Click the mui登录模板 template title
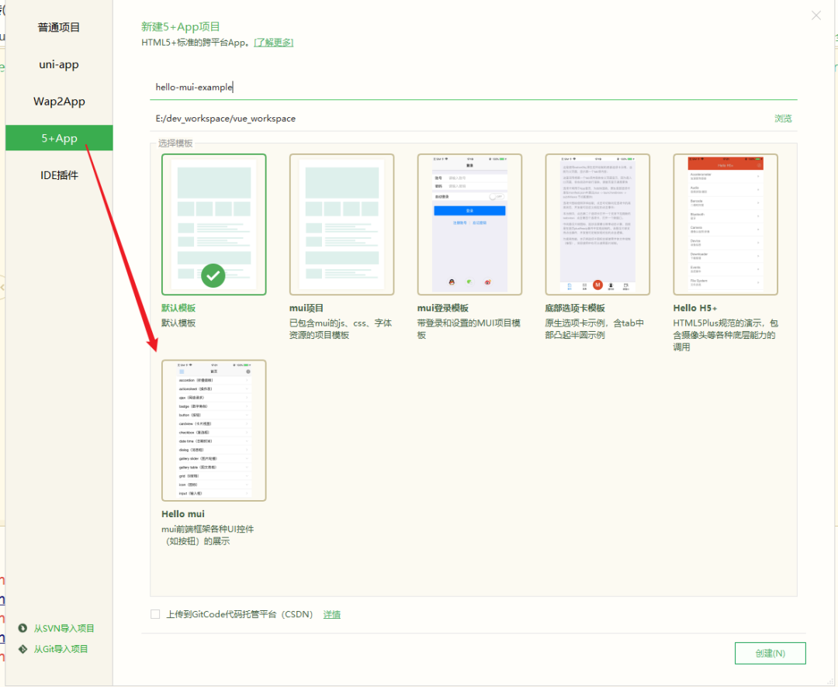Viewport: 838px width, 687px height. (442, 308)
